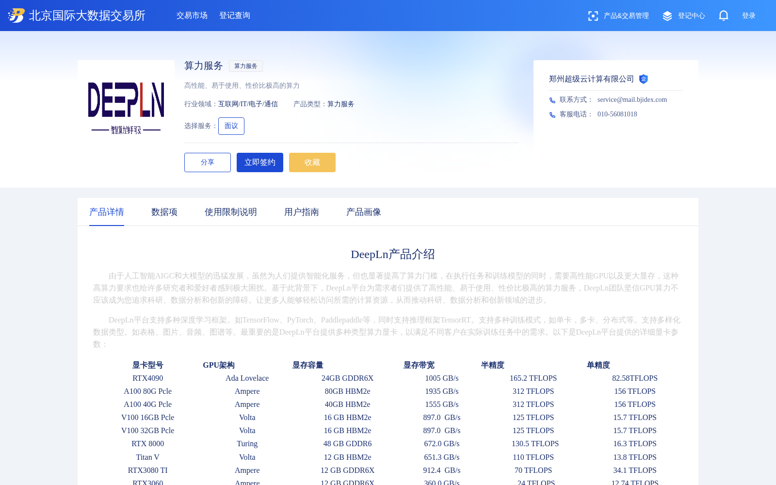Click the Turing architecture cell
Viewport: 776px width, 485px height.
pyautogui.click(x=247, y=444)
